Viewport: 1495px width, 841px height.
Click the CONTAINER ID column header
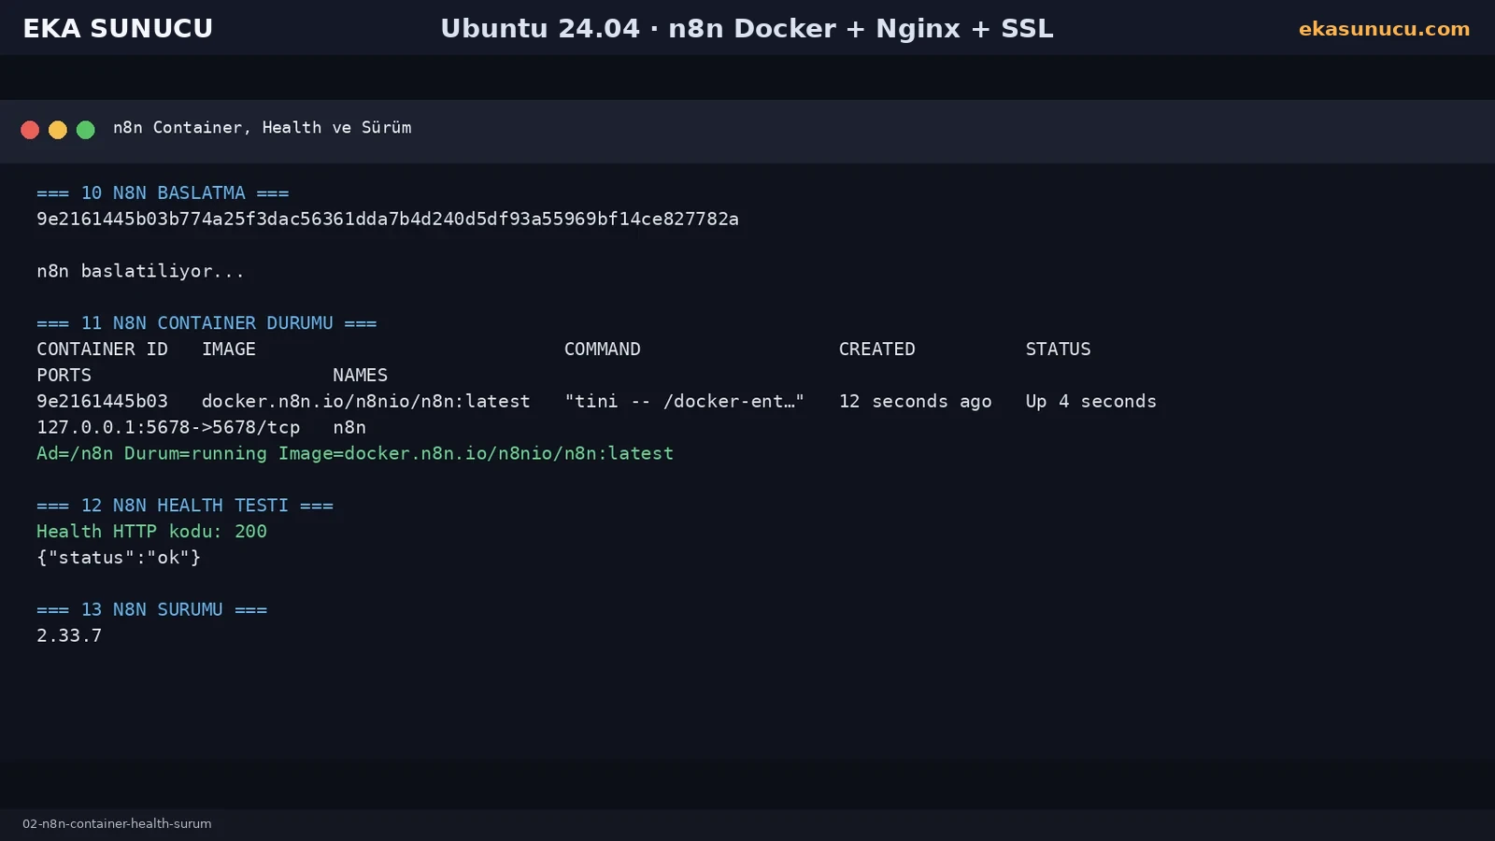click(102, 349)
